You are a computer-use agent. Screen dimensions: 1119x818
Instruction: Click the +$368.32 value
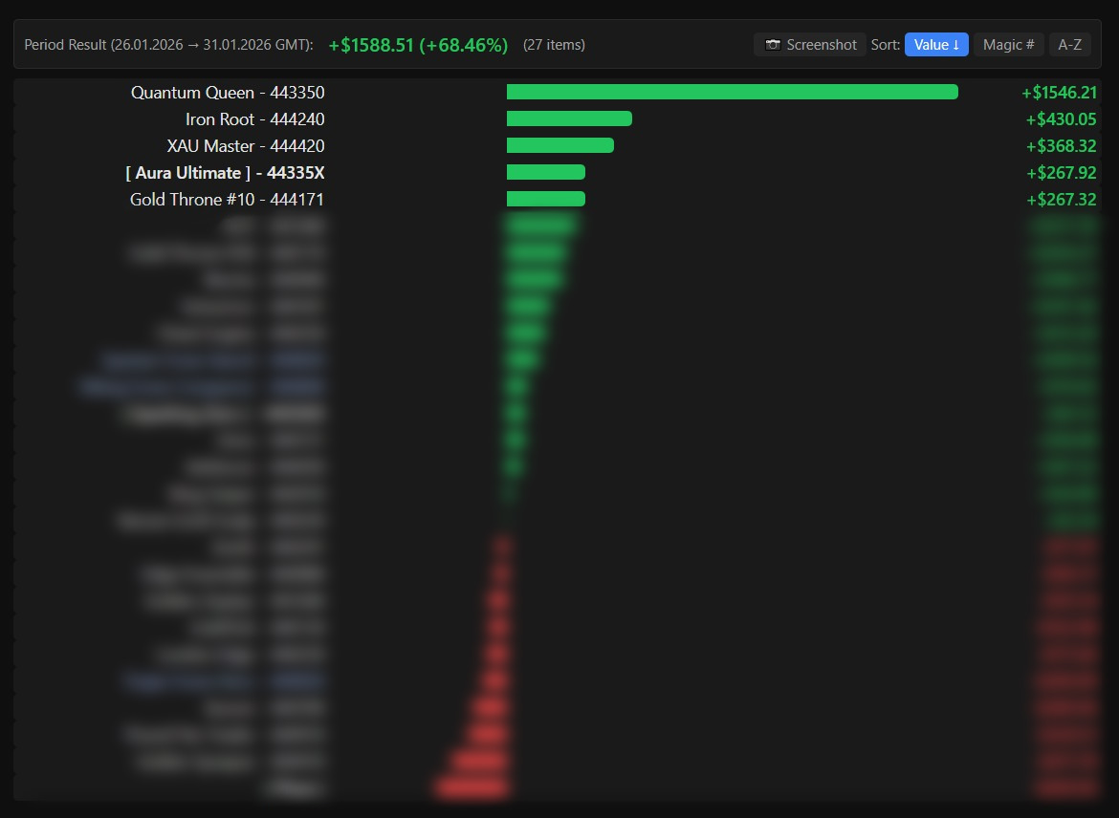[x=1062, y=146]
